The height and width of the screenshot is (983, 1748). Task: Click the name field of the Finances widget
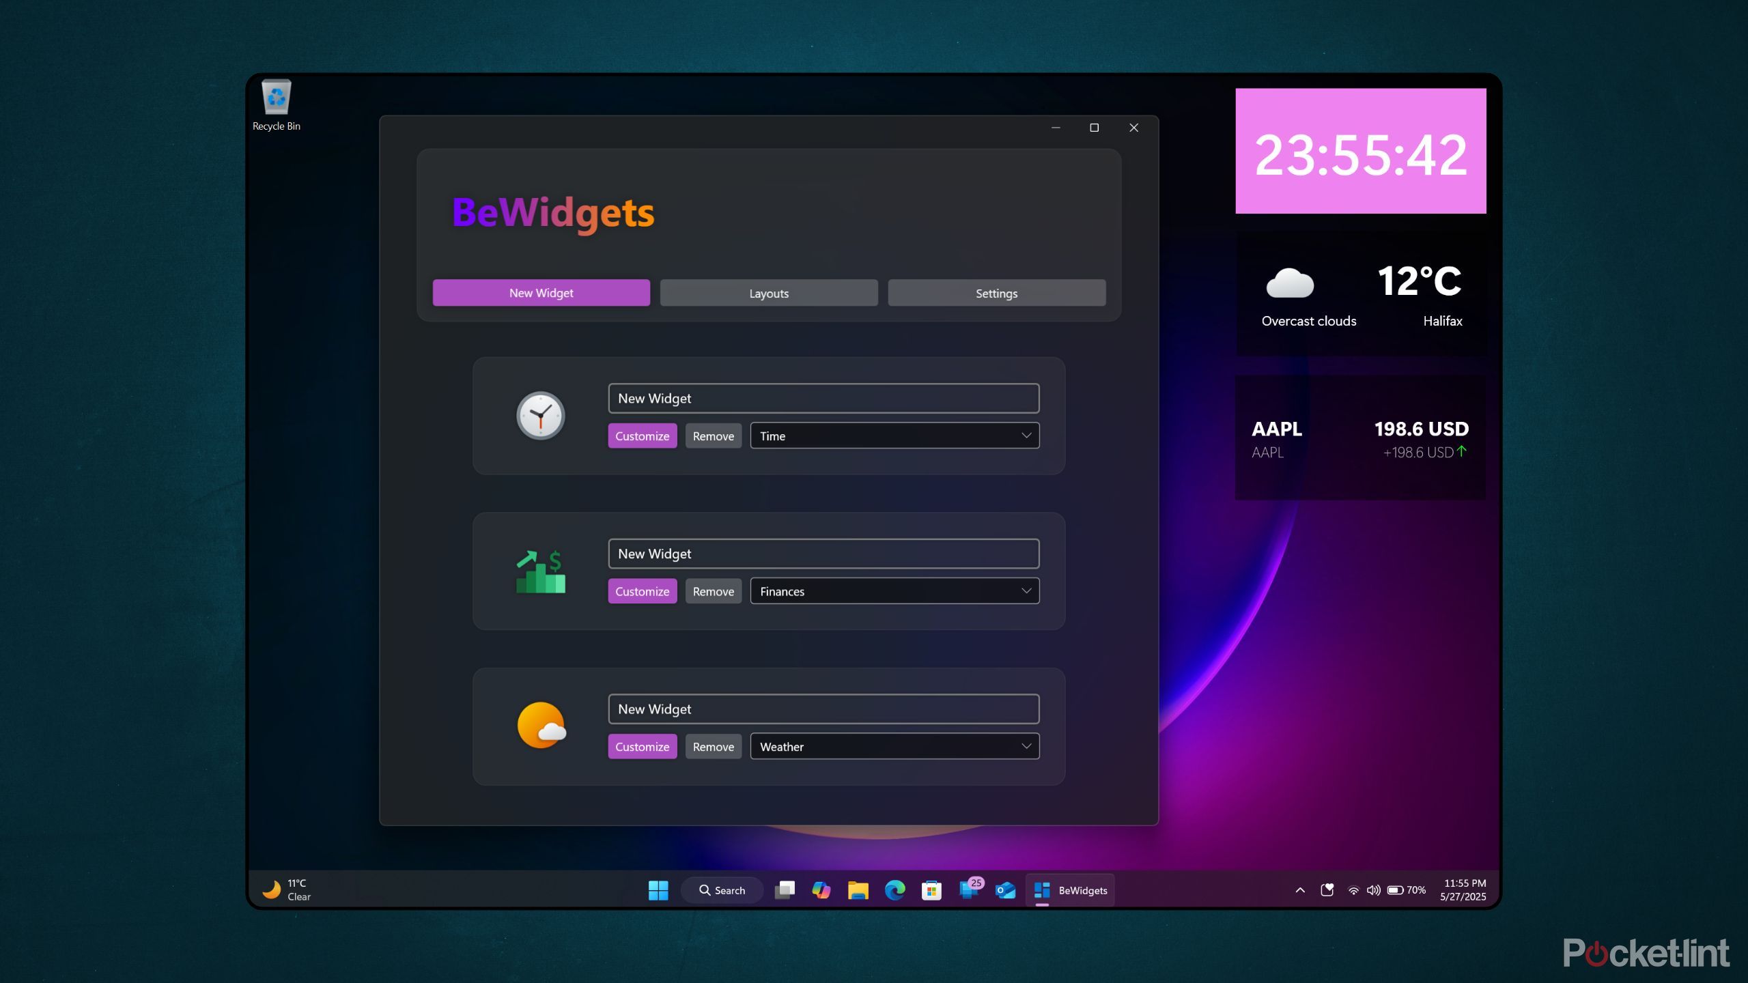click(823, 554)
